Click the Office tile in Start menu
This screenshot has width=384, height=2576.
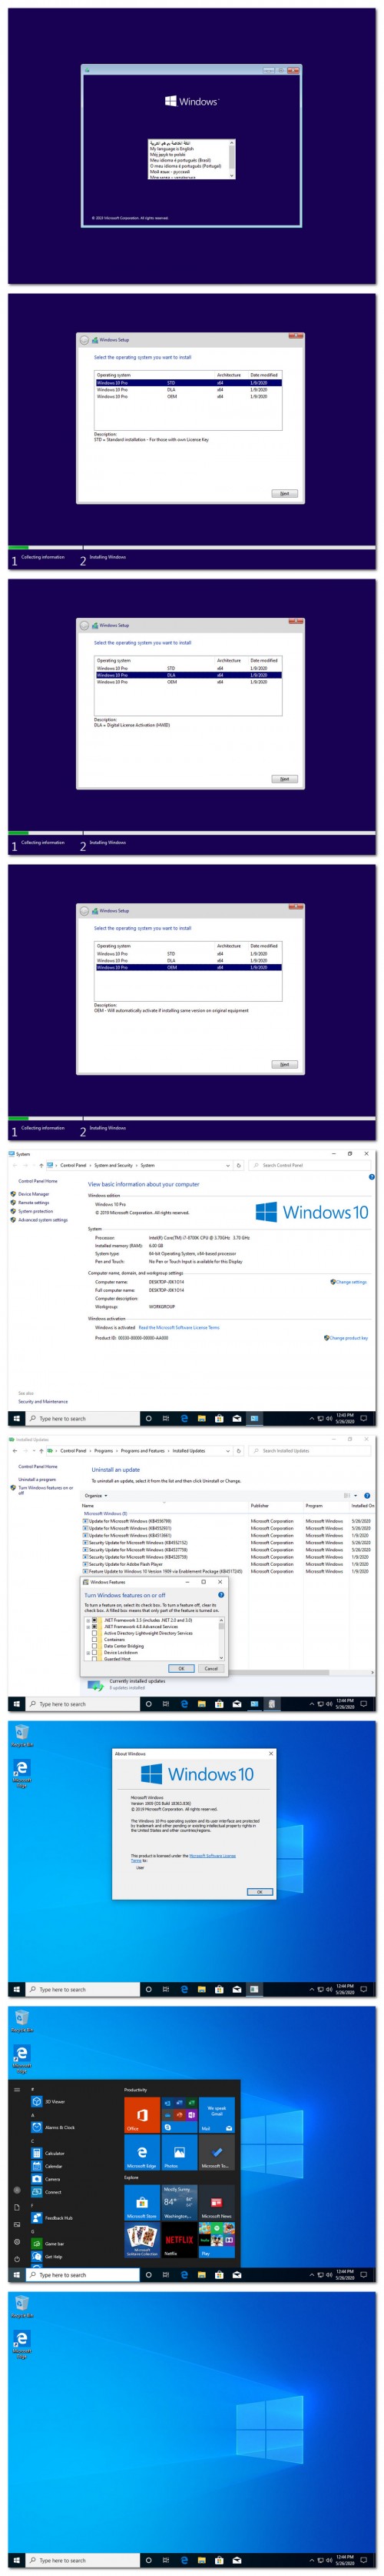tap(141, 2115)
